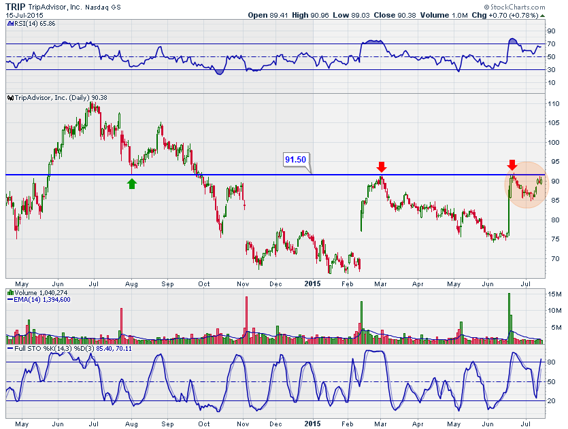Click the blue Full STO legend line marker

point(10,349)
